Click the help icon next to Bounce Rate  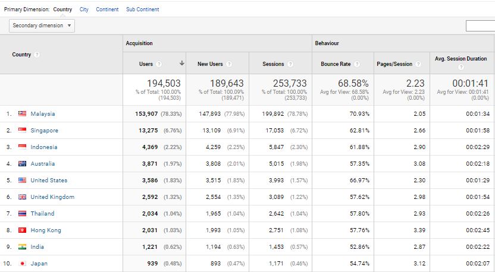tap(357, 64)
